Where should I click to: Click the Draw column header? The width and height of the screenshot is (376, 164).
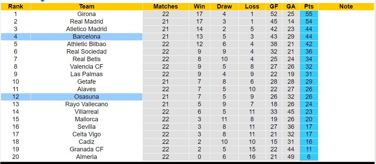pyautogui.click(x=224, y=6)
